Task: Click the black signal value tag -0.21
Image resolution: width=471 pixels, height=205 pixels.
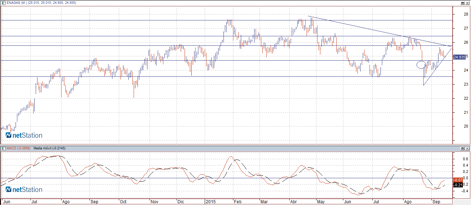Action: tap(458, 185)
